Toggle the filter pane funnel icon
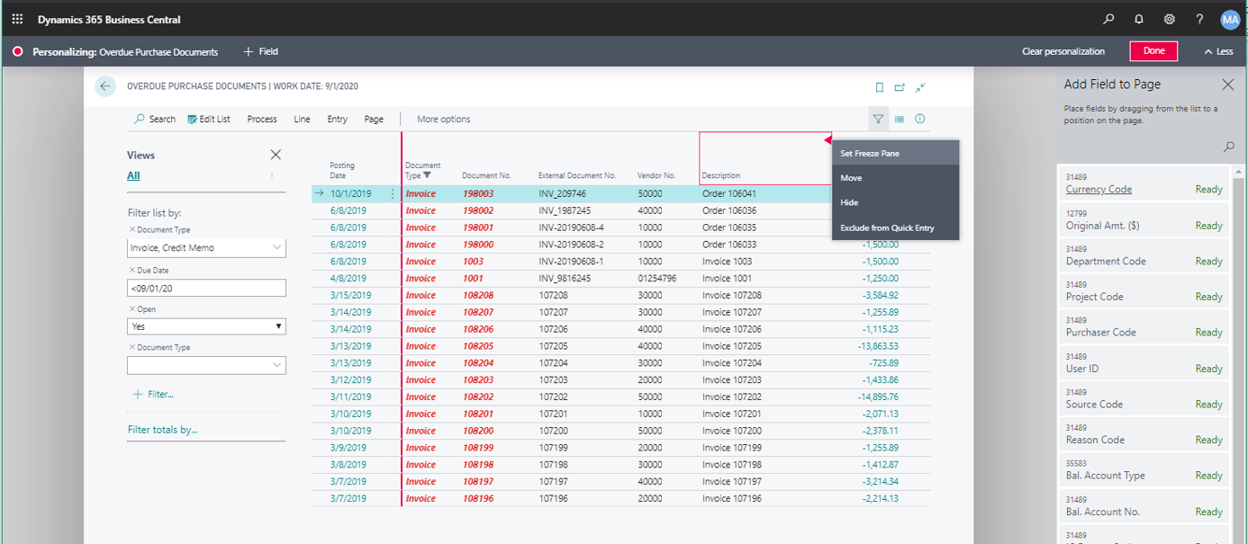This screenshot has width=1248, height=544. [x=878, y=119]
